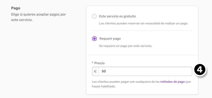Open the 'métodos de pago' link
The width and height of the screenshot is (212, 98).
[173, 82]
